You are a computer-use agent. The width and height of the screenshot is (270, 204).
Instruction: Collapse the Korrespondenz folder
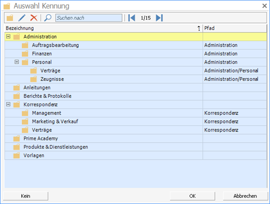[8, 105]
